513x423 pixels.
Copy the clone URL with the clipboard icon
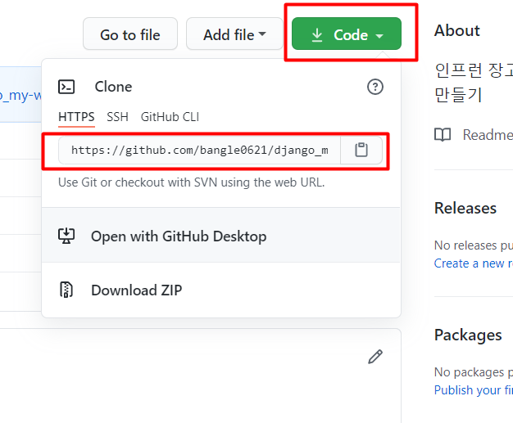[361, 151]
